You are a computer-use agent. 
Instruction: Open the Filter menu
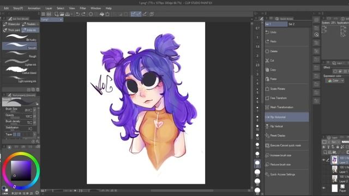pos(83,8)
